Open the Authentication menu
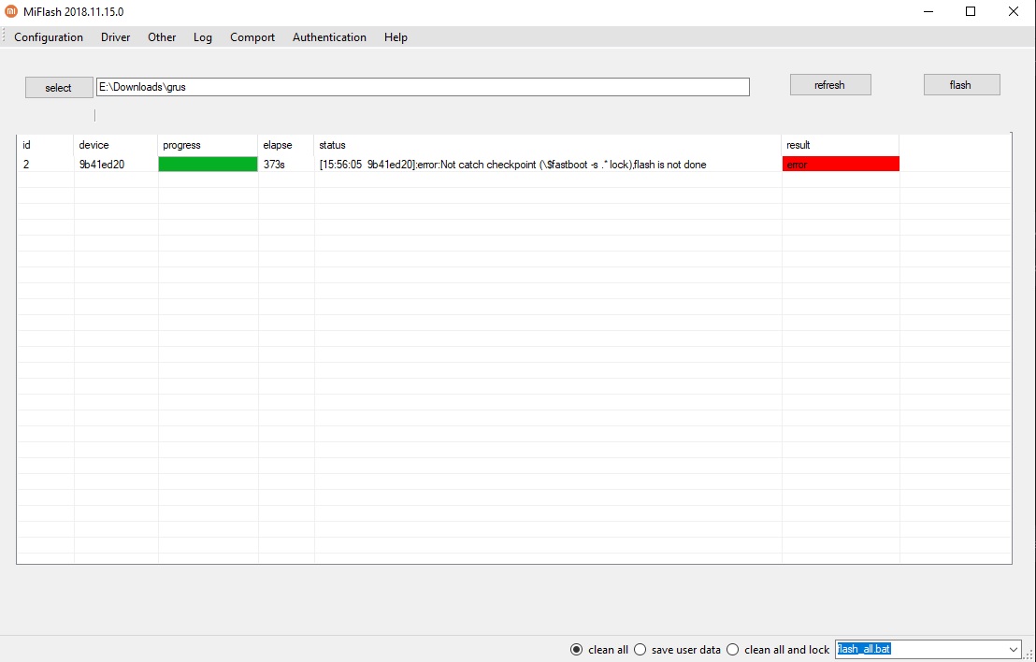Screen dimensions: 1036x662 (330, 37)
